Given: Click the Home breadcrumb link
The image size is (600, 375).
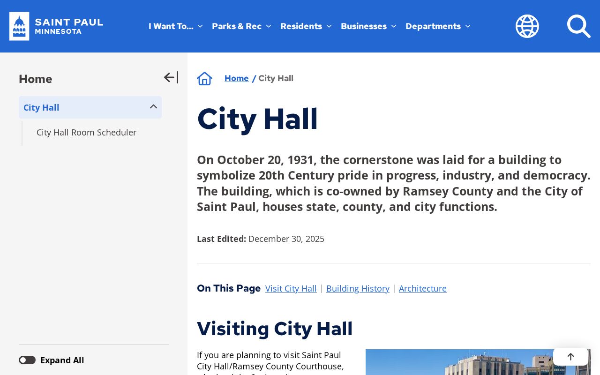Looking at the screenshot, I should point(236,78).
